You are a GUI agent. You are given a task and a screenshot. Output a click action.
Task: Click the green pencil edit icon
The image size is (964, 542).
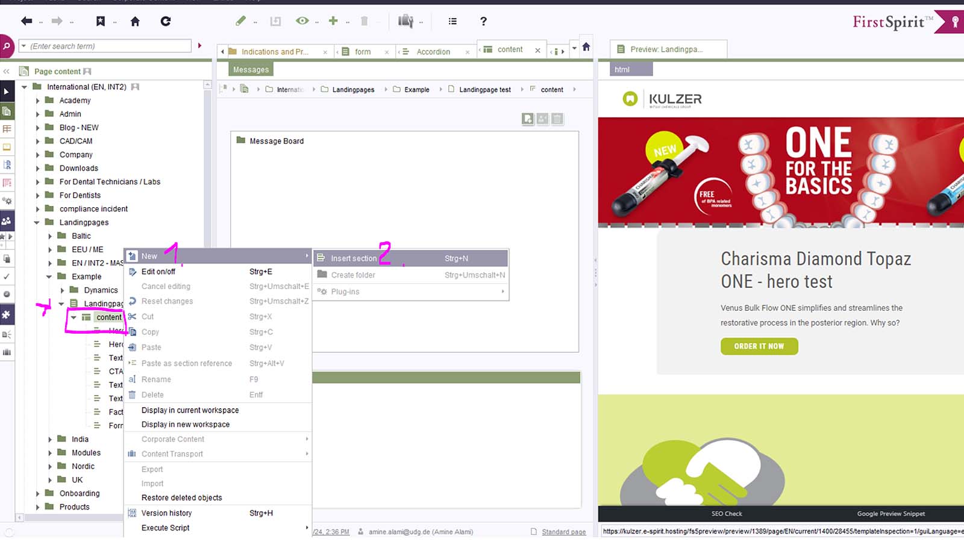pos(240,21)
